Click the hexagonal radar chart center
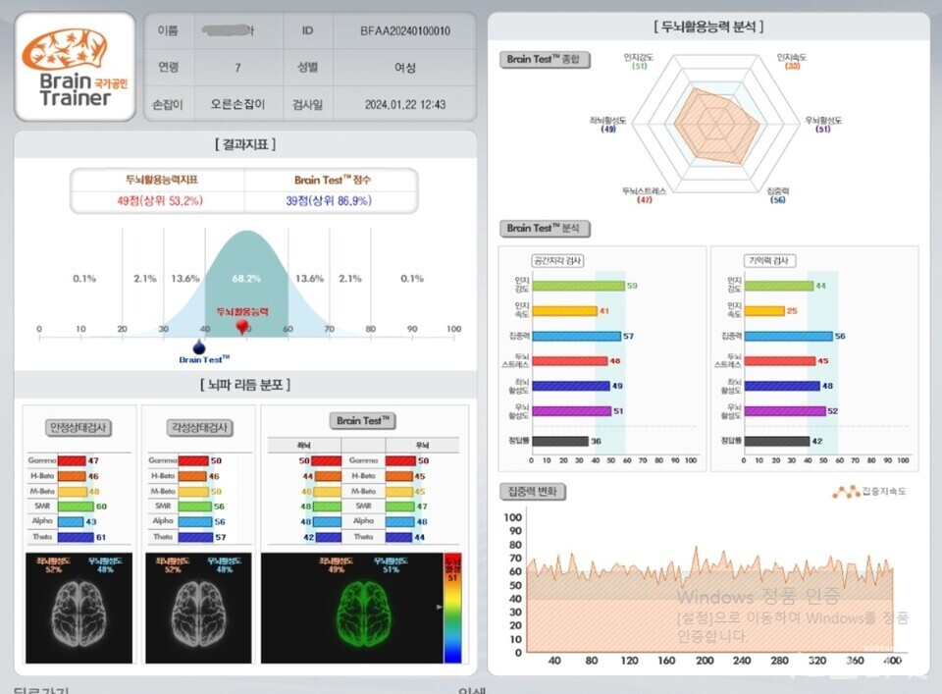Screen dimensions: 942x694 tap(717, 127)
